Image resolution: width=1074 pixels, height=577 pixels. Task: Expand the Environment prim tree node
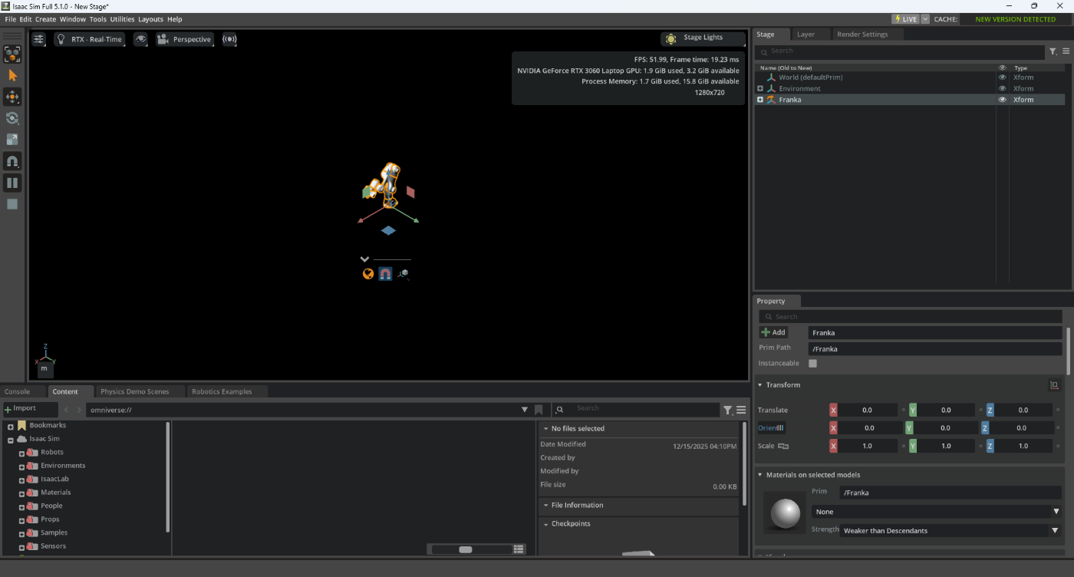[x=760, y=88]
